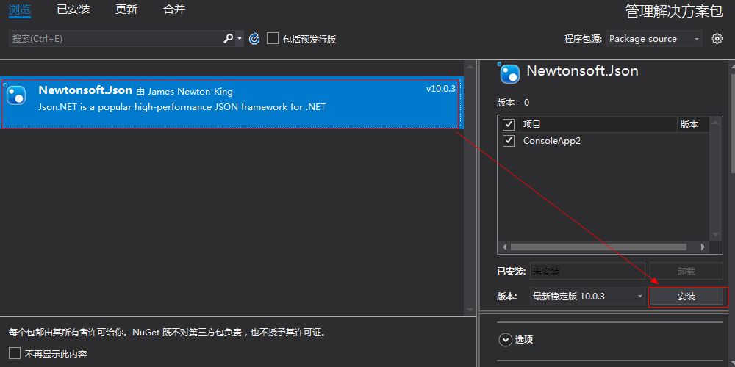Click the 项目 column header
The image size is (735, 367).
click(532, 125)
